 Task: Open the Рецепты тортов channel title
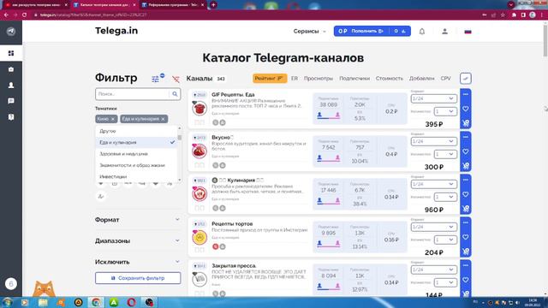232,224
